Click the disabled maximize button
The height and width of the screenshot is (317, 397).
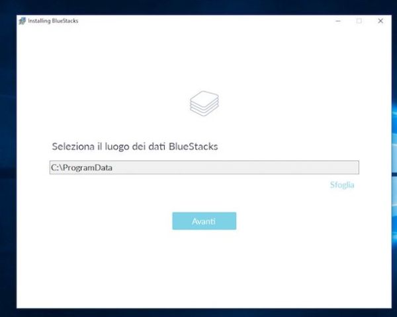click(359, 21)
